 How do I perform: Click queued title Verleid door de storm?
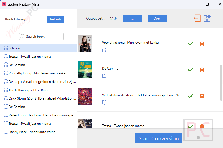click(142, 95)
